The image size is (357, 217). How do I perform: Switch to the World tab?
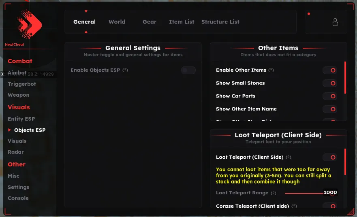tap(117, 22)
